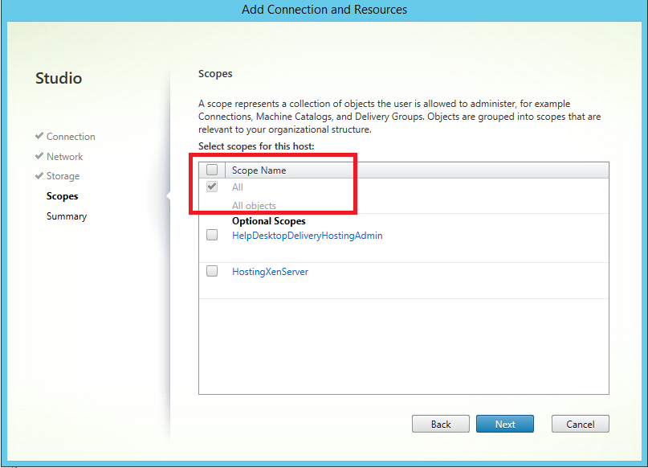Image resolution: width=648 pixels, height=468 pixels.
Task: Click the checkmark icon beside Storage
Action: pyautogui.click(x=39, y=176)
